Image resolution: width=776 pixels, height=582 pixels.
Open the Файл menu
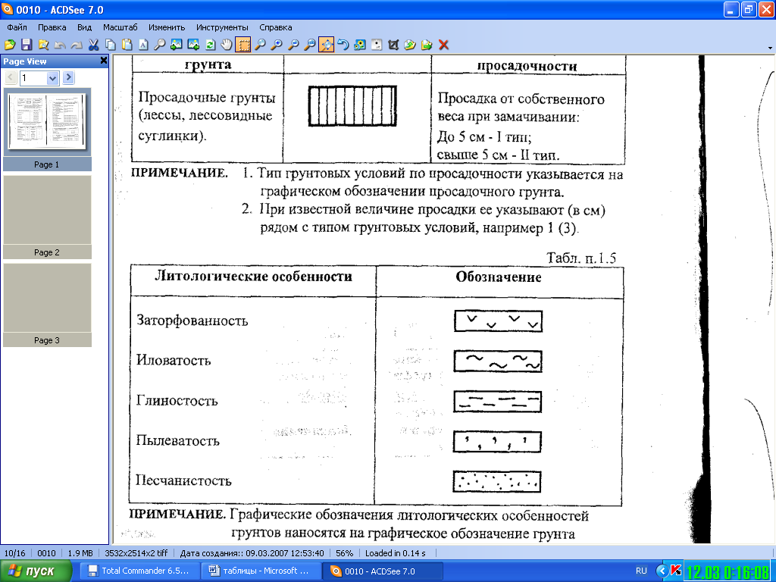click(x=17, y=27)
